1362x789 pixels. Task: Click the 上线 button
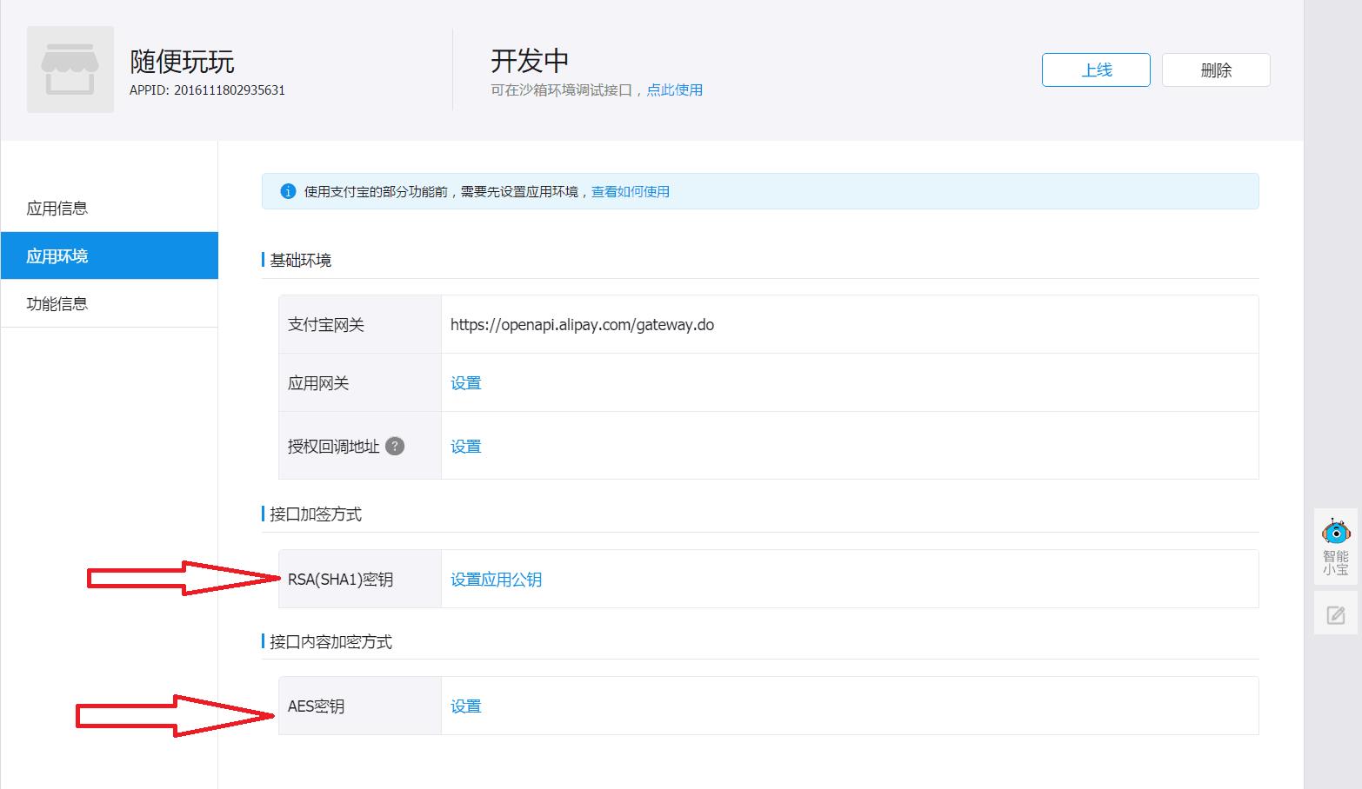click(x=1096, y=70)
